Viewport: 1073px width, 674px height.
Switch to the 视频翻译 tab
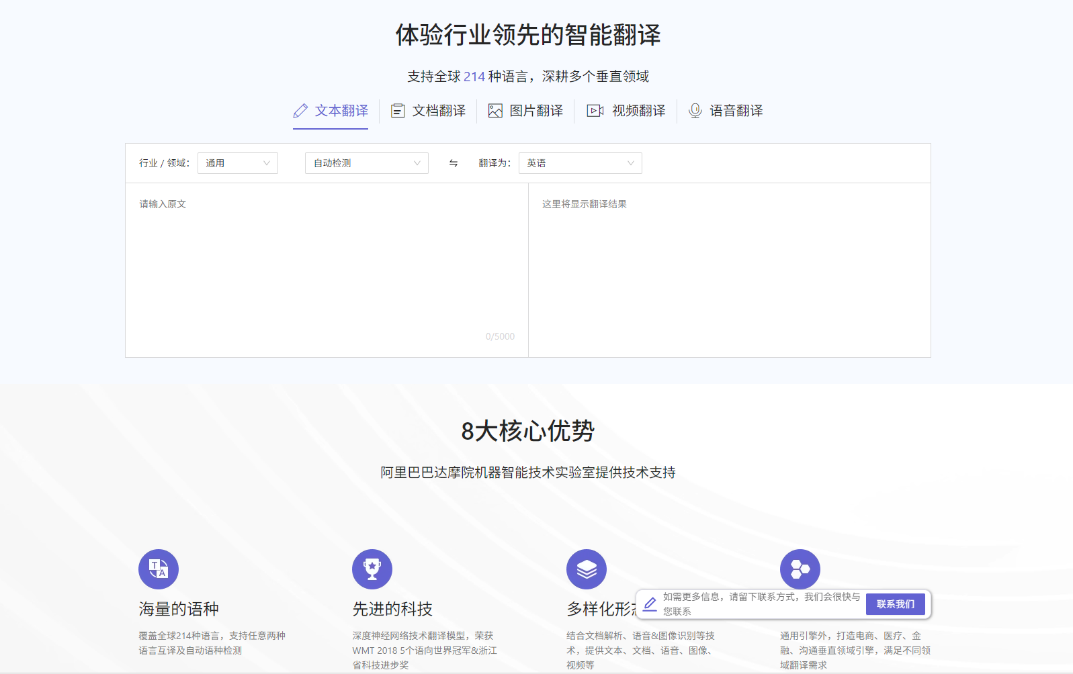point(626,111)
